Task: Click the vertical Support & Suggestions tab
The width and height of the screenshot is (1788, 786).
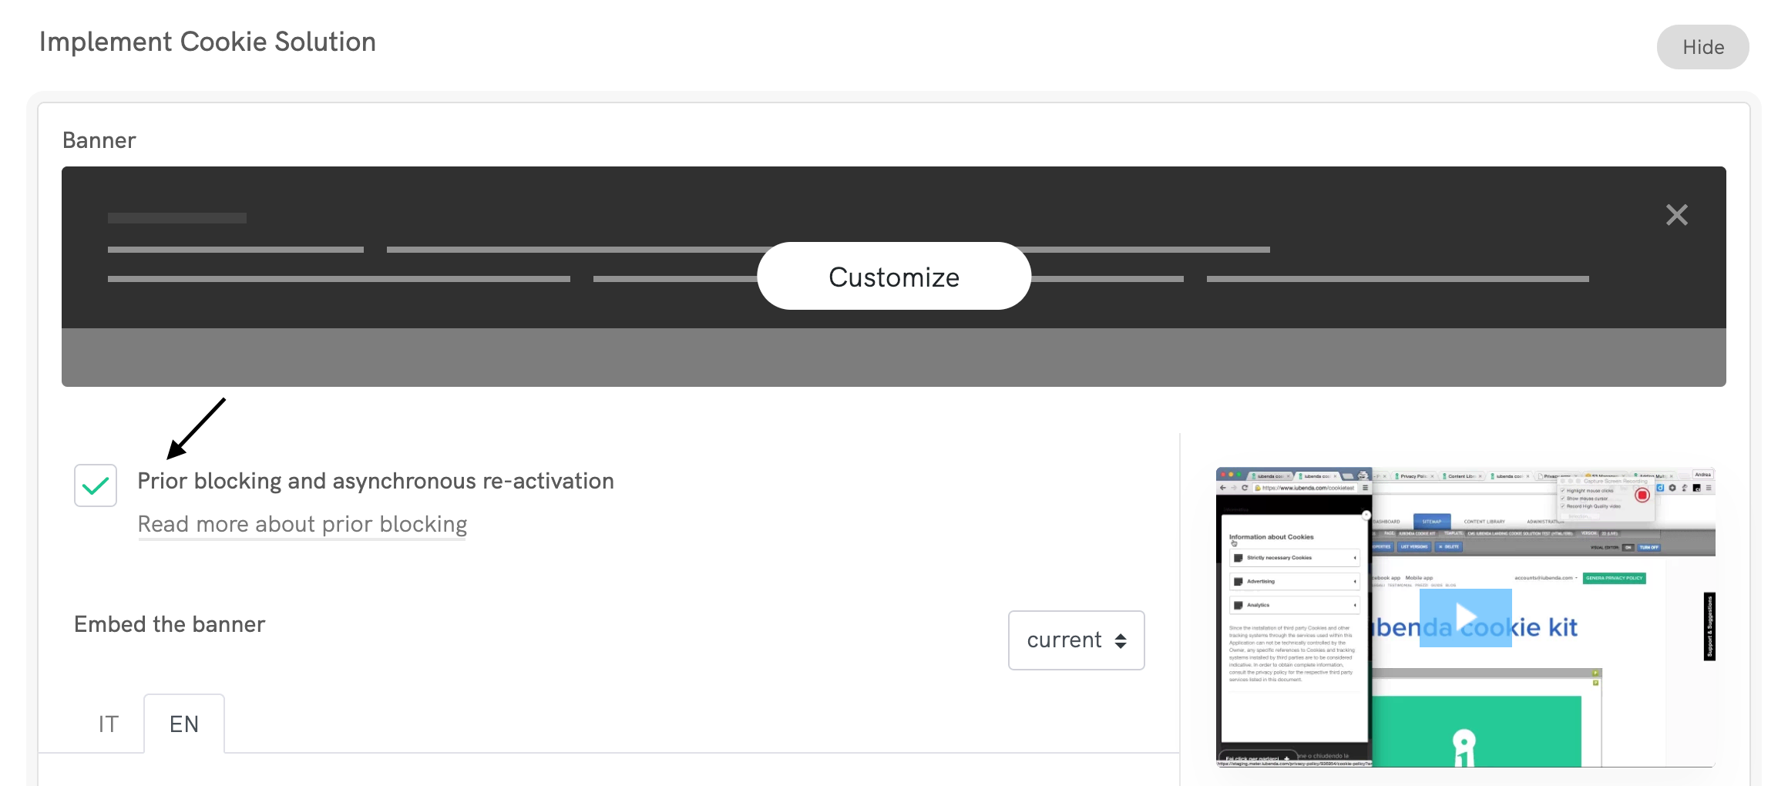Action: click(1709, 626)
